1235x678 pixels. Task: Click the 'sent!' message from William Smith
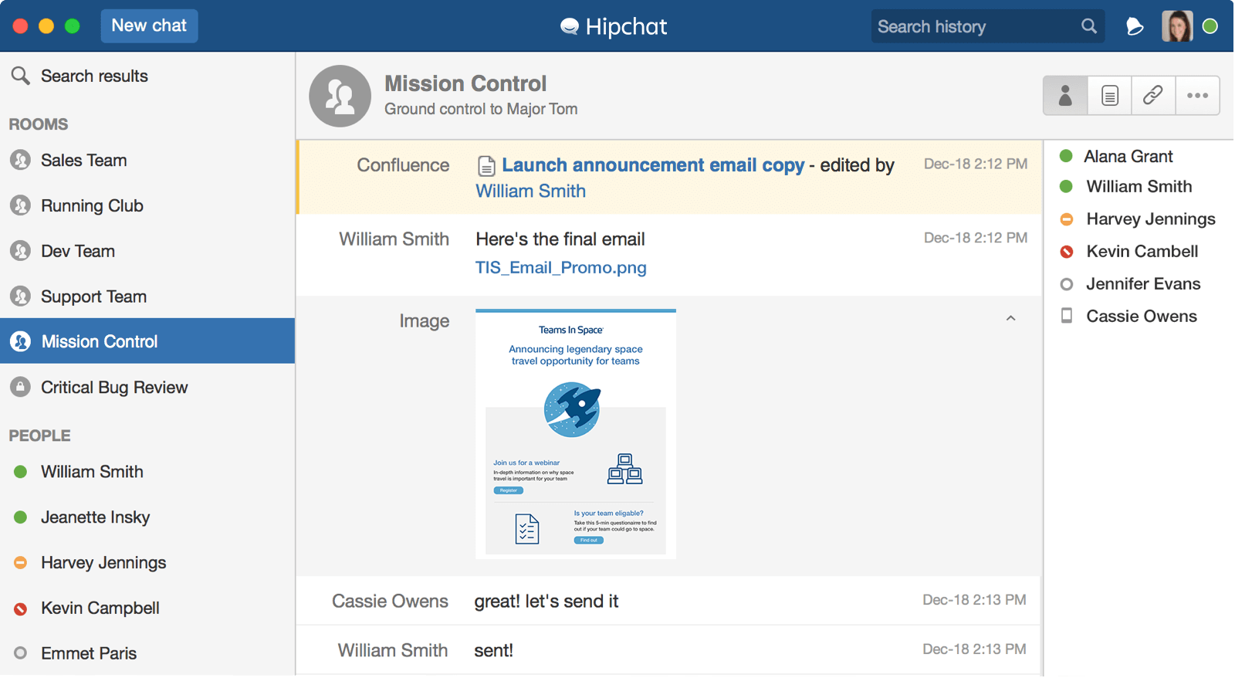tap(494, 651)
